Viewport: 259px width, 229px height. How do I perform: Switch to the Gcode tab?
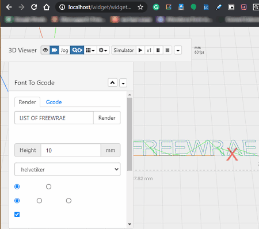[x=54, y=102]
